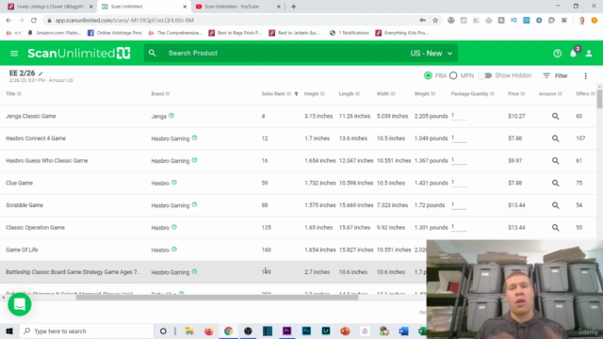Open the chat support bubble
This screenshot has width=603, height=339.
coord(20,304)
